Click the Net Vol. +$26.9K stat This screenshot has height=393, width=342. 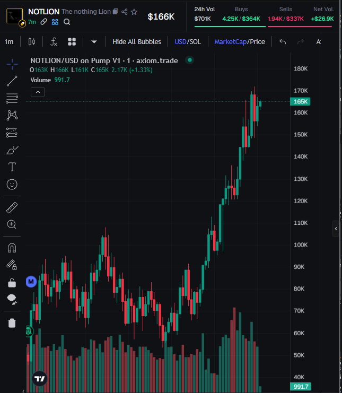click(323, 14)
